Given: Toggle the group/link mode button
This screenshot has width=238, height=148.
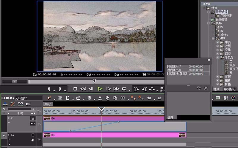Looking at the screenshot, I should coord(20,104).
